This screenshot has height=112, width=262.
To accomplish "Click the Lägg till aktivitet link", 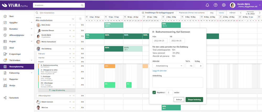I will (159, 71).
